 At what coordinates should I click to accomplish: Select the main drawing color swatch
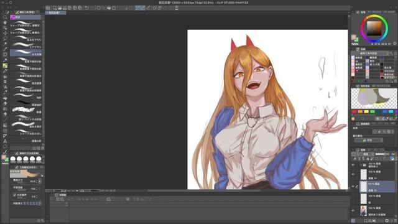[353, 37]
